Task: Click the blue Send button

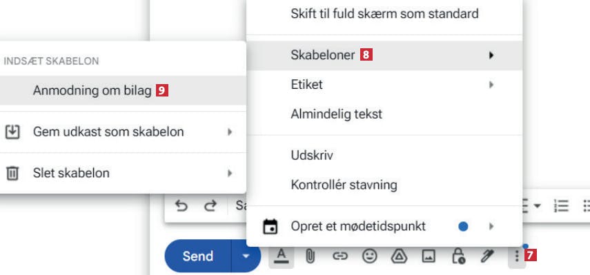Action: coord(198,256)
